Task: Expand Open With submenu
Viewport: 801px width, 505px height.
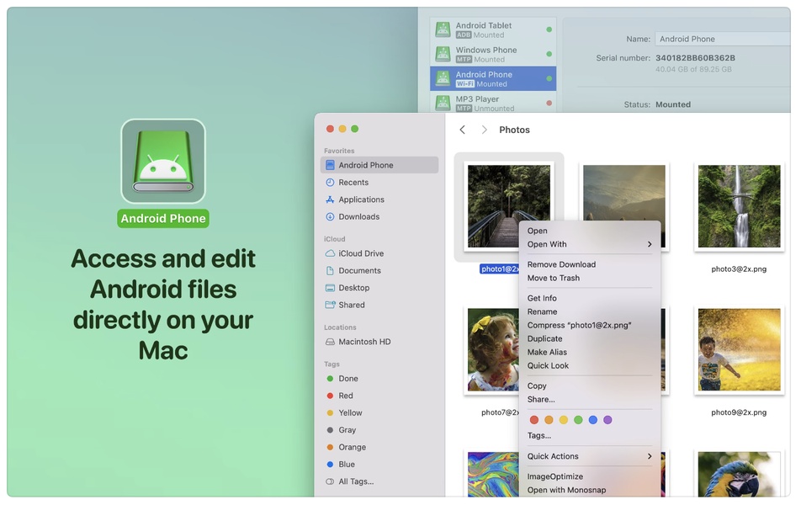Action: pos(590,244)
